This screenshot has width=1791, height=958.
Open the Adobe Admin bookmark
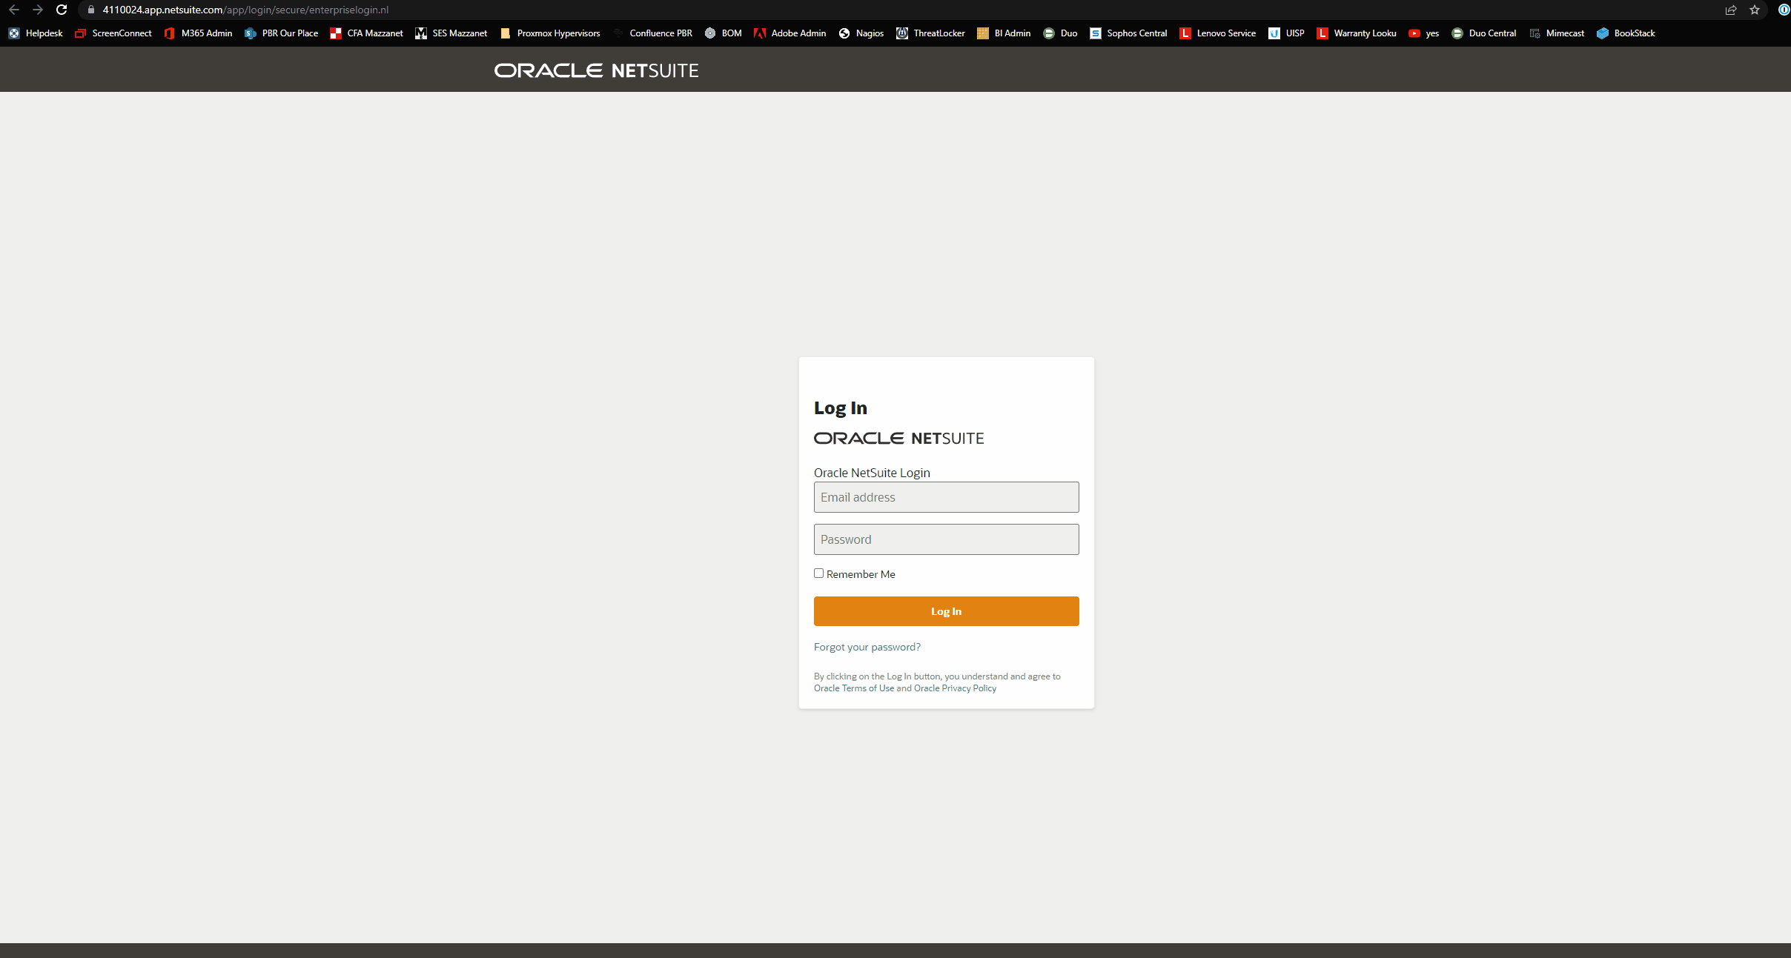coord(790,33)
